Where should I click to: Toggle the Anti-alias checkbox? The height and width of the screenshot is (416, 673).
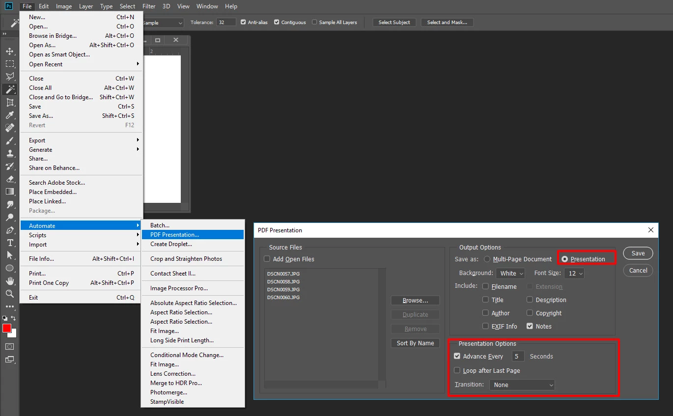point(243,22)
